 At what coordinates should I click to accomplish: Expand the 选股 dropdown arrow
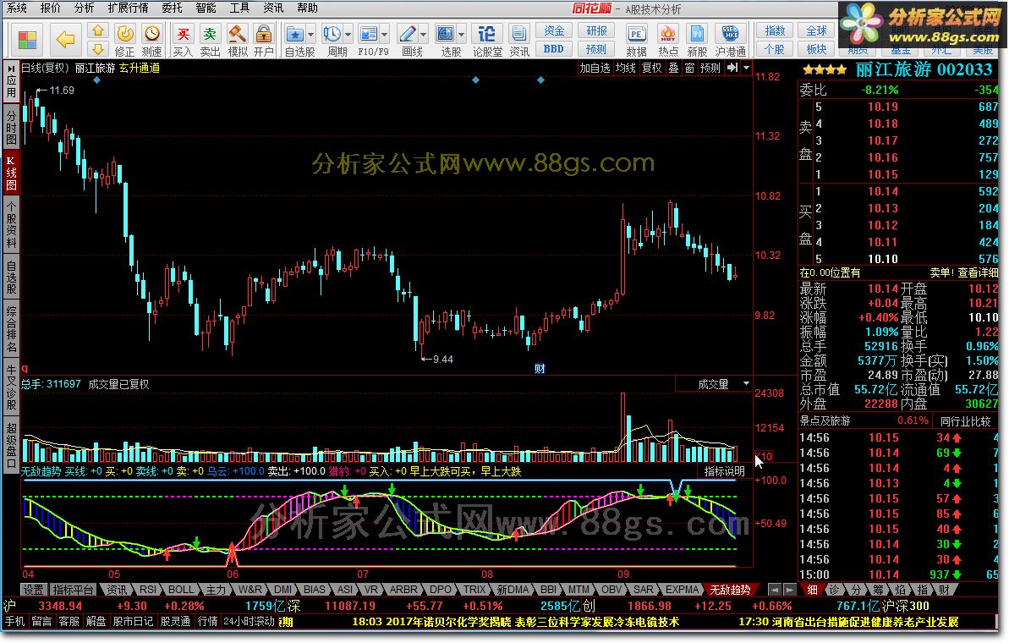[462, 34]
